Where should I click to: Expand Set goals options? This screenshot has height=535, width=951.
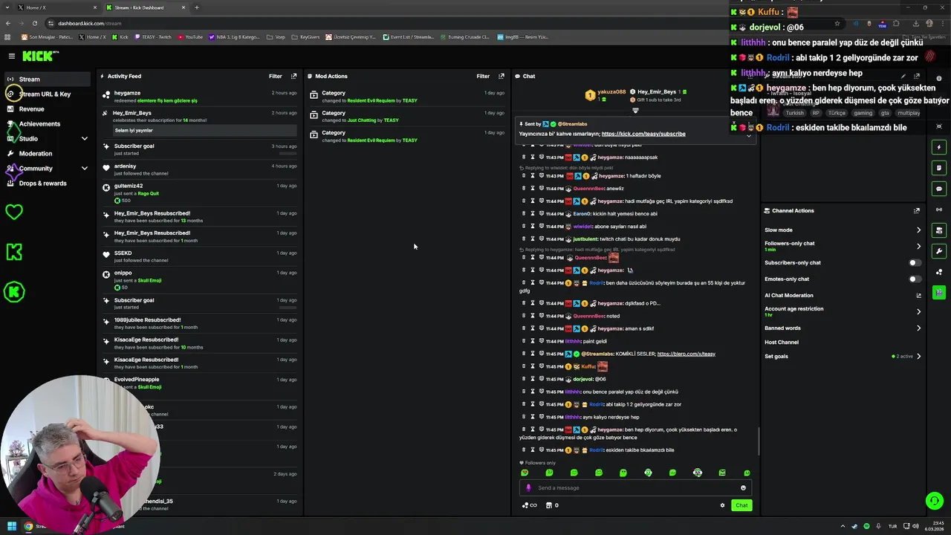(x=918, y=356)
